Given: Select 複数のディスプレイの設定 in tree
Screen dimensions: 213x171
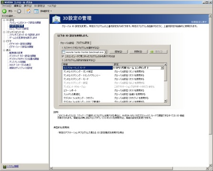Looking at the screenshot, I should pyautogui.click(x=20, y=68).
